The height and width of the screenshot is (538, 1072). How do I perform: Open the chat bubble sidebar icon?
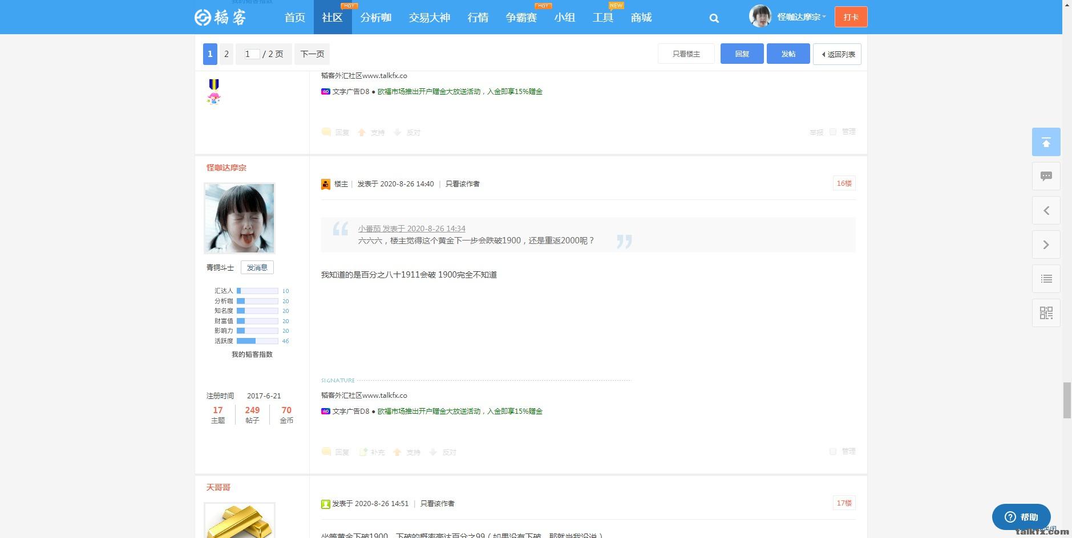1046,176
